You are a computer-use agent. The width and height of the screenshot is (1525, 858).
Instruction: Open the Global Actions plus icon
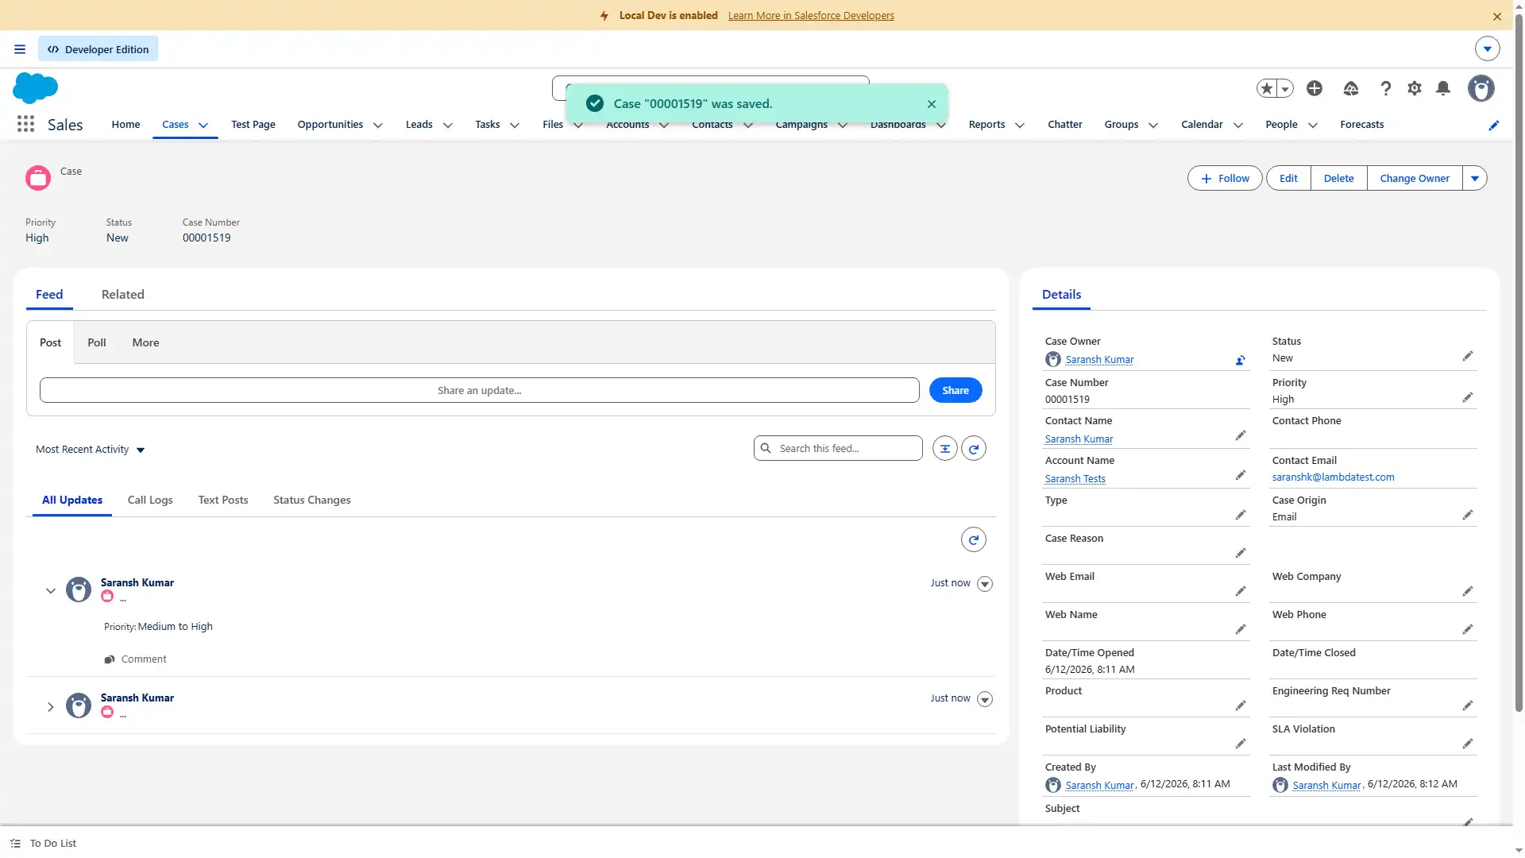(x=1315, y=88)
